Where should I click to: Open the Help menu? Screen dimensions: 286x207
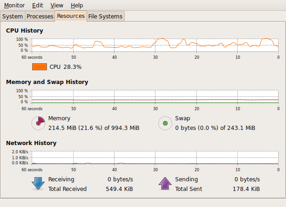click(77, 6)
